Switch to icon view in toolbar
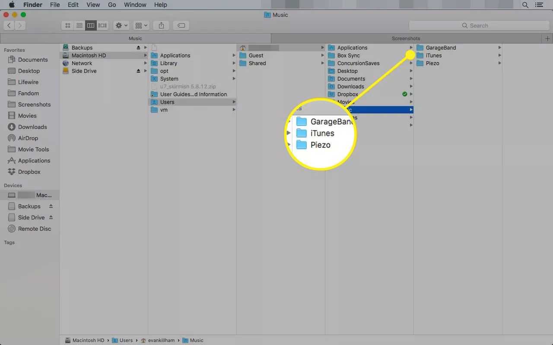553x345 pixels. (x=68, y=25)
